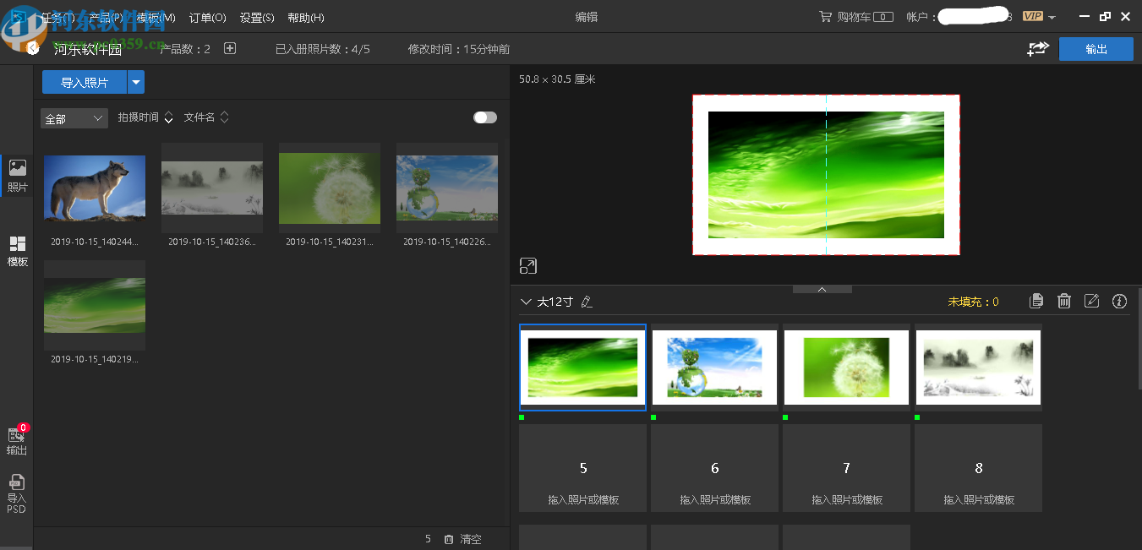
Task: Click the expand preview icon below the page canvas
Action: pos(527,265)
